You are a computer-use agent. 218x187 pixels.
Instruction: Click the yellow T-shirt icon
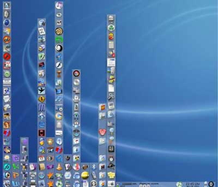pyautogui.click(x=111, y=175)
